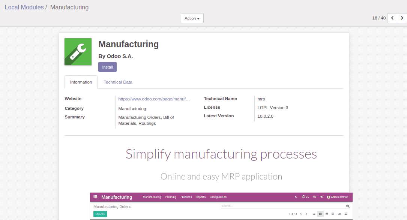
Task: Select list view icon in embedded screenshot
Action: [314, 214]
